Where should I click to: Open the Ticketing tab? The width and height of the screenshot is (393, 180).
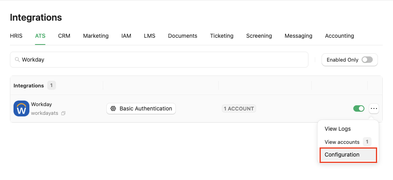[222, 36]
